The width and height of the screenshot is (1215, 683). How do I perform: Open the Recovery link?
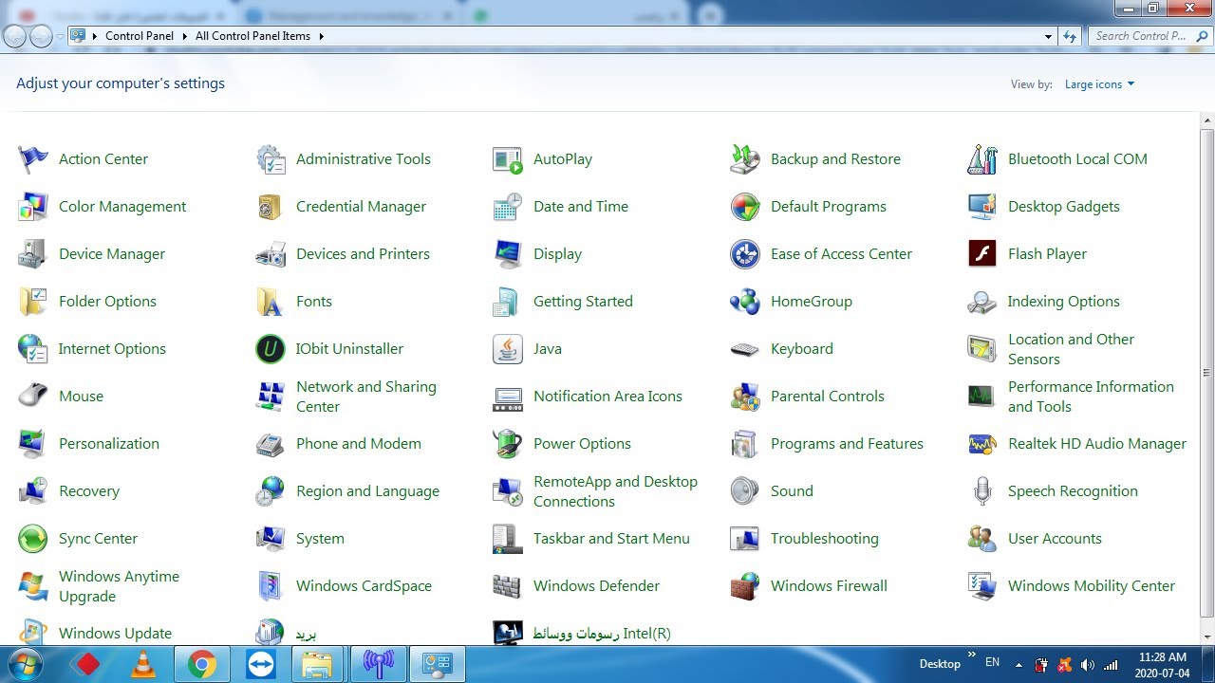click(x=89, y=491)
